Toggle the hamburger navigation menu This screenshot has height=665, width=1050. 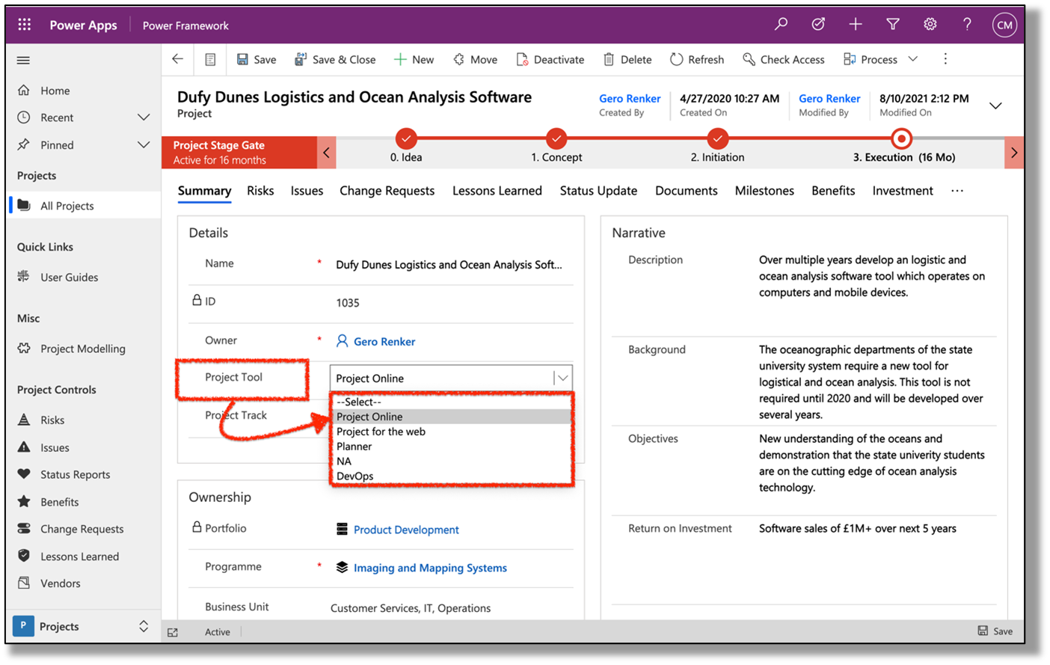[23, 61]
